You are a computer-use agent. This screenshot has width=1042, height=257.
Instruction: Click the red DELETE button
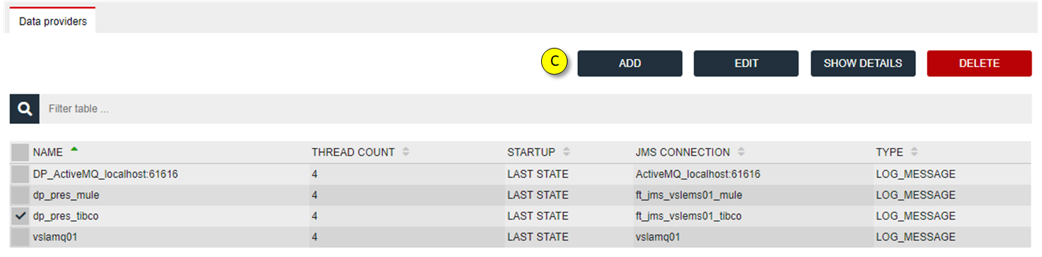[x=980, y=63]
